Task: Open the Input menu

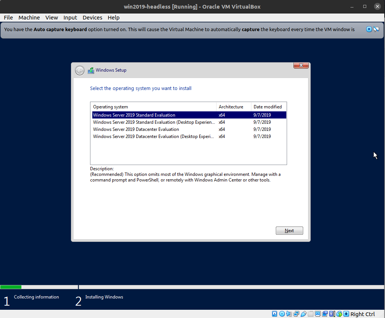Action: [70, 18]
